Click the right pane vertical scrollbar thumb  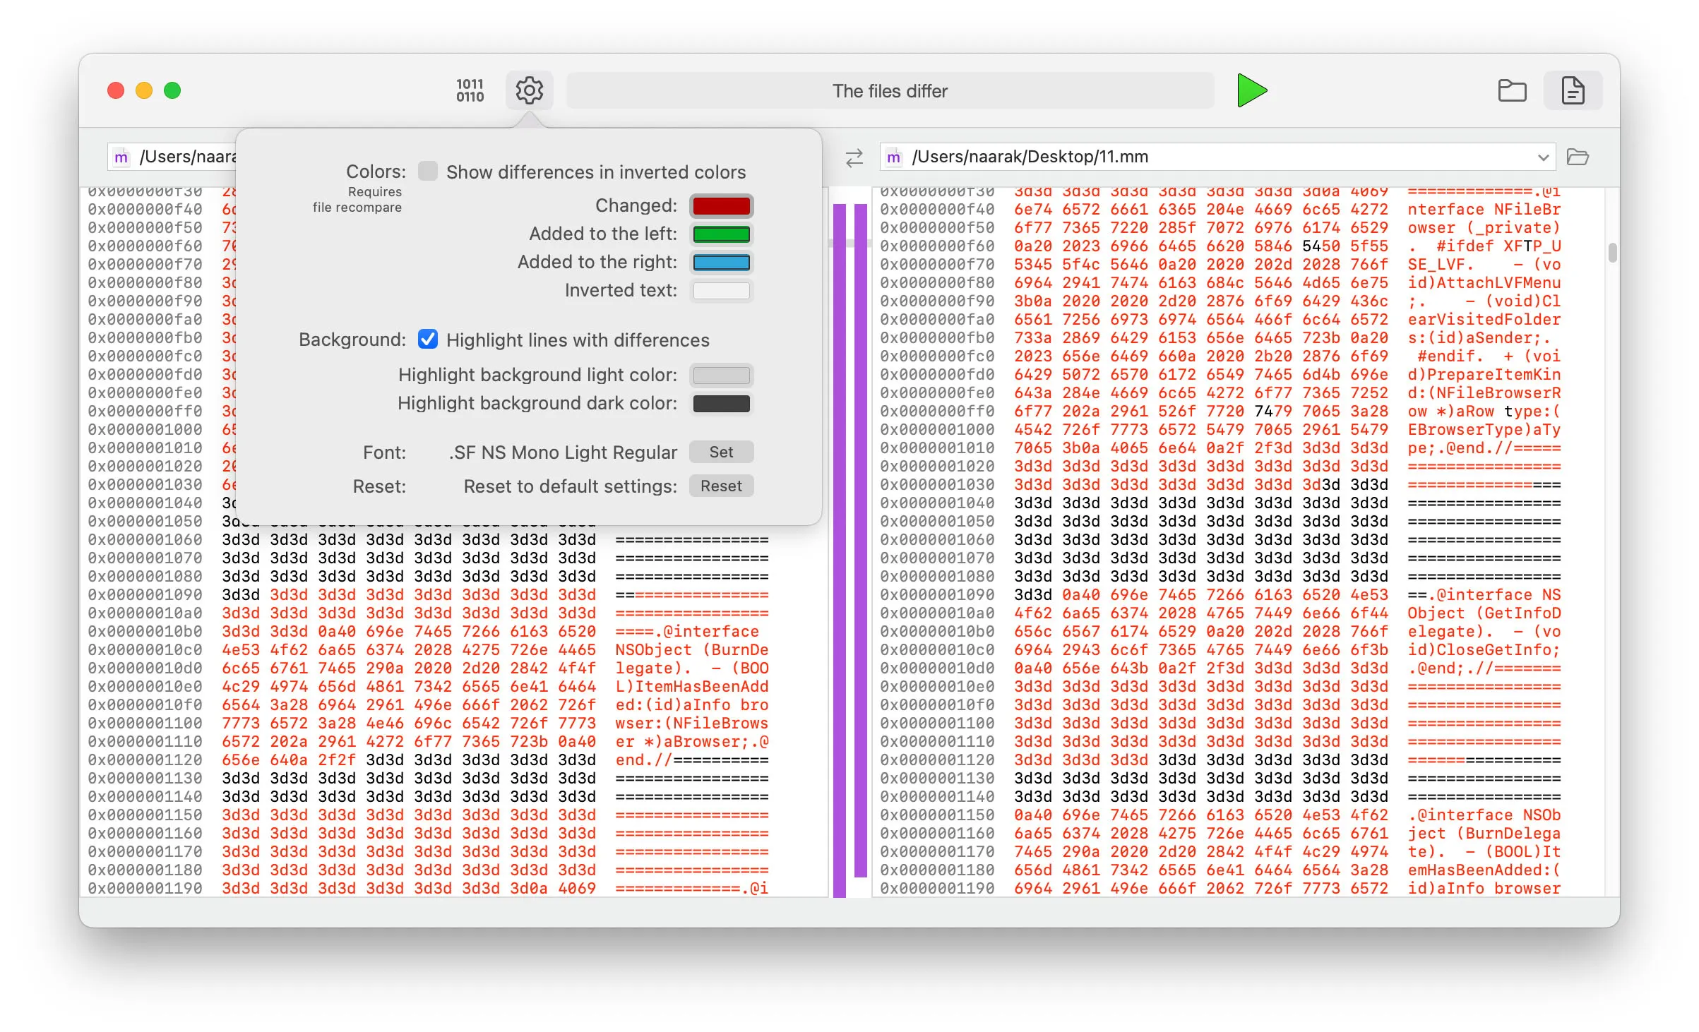point(1612,252)
